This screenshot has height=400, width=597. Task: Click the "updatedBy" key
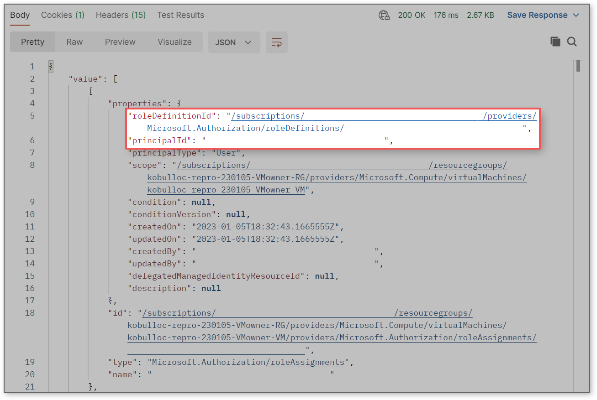pyautogui.click(x=154, y=264)
